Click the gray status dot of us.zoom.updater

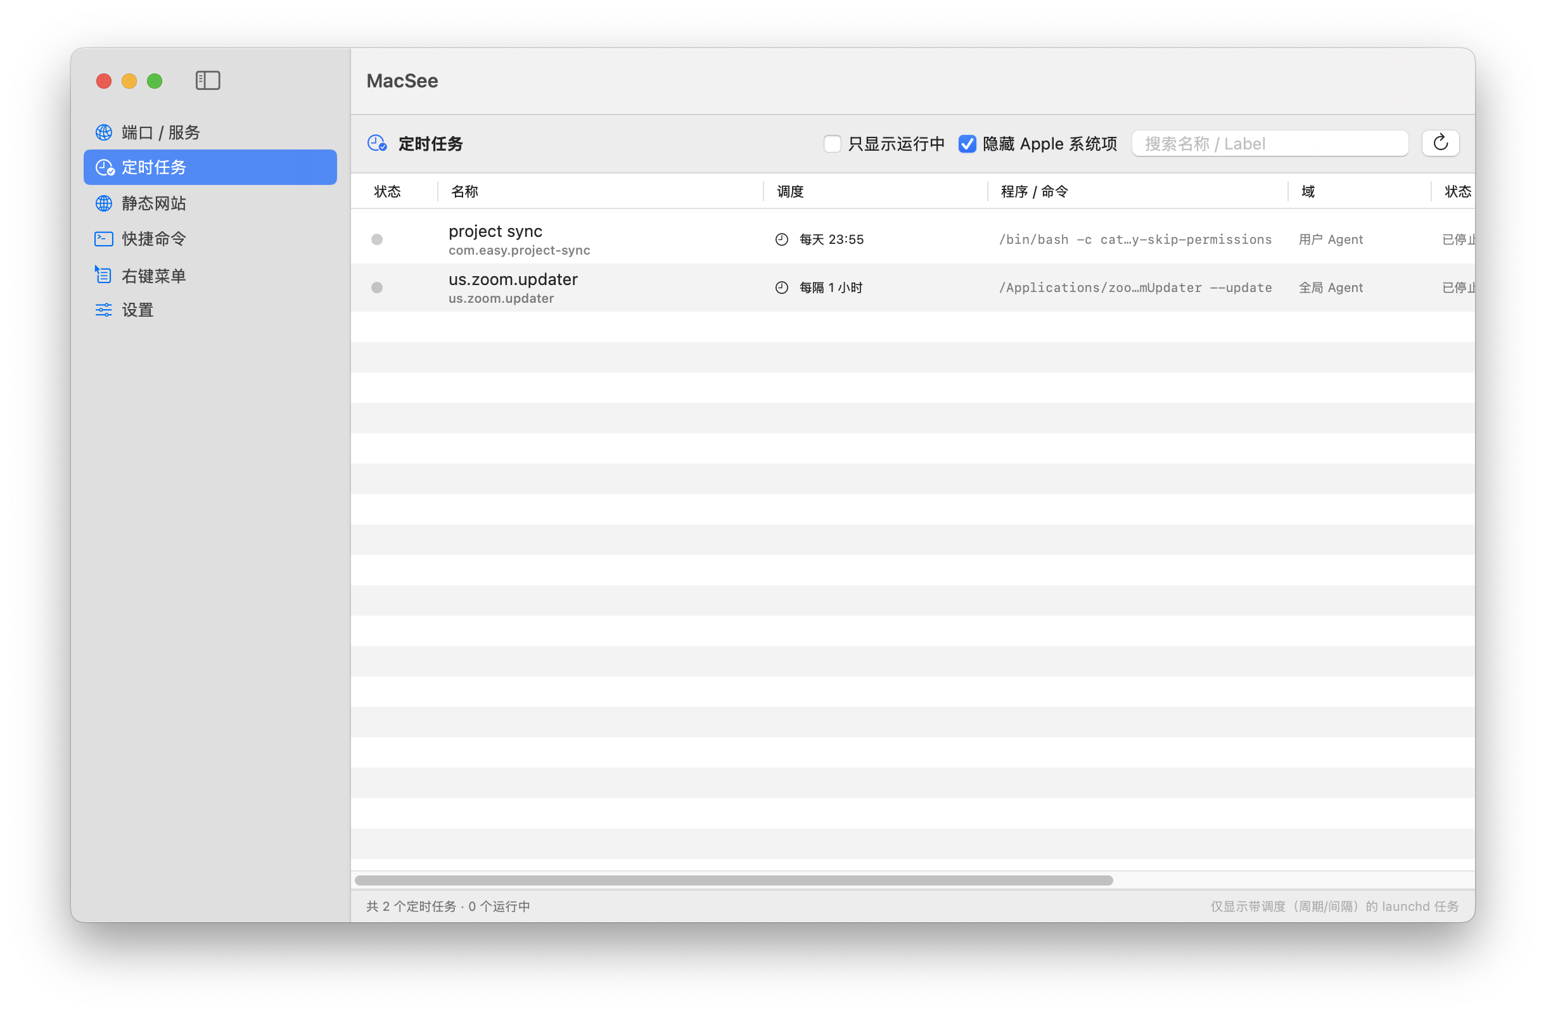pyautogui.click(x=377, y=288)
